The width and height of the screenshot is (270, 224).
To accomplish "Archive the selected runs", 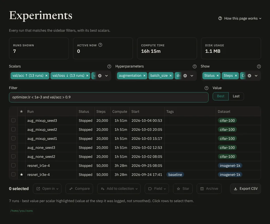I will (x=209, y=189).
